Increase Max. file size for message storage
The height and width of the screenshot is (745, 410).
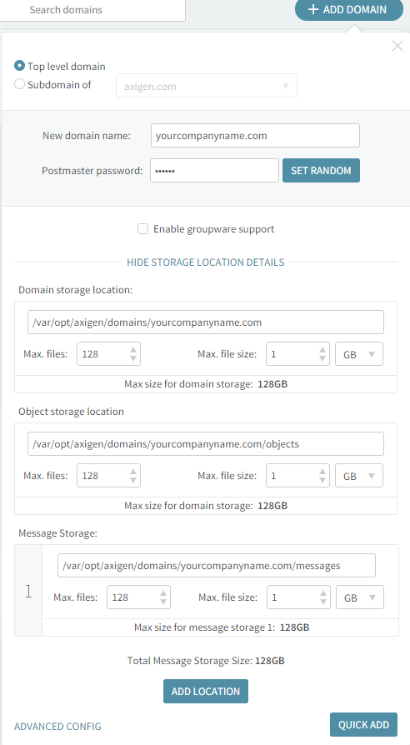[323, 593]
